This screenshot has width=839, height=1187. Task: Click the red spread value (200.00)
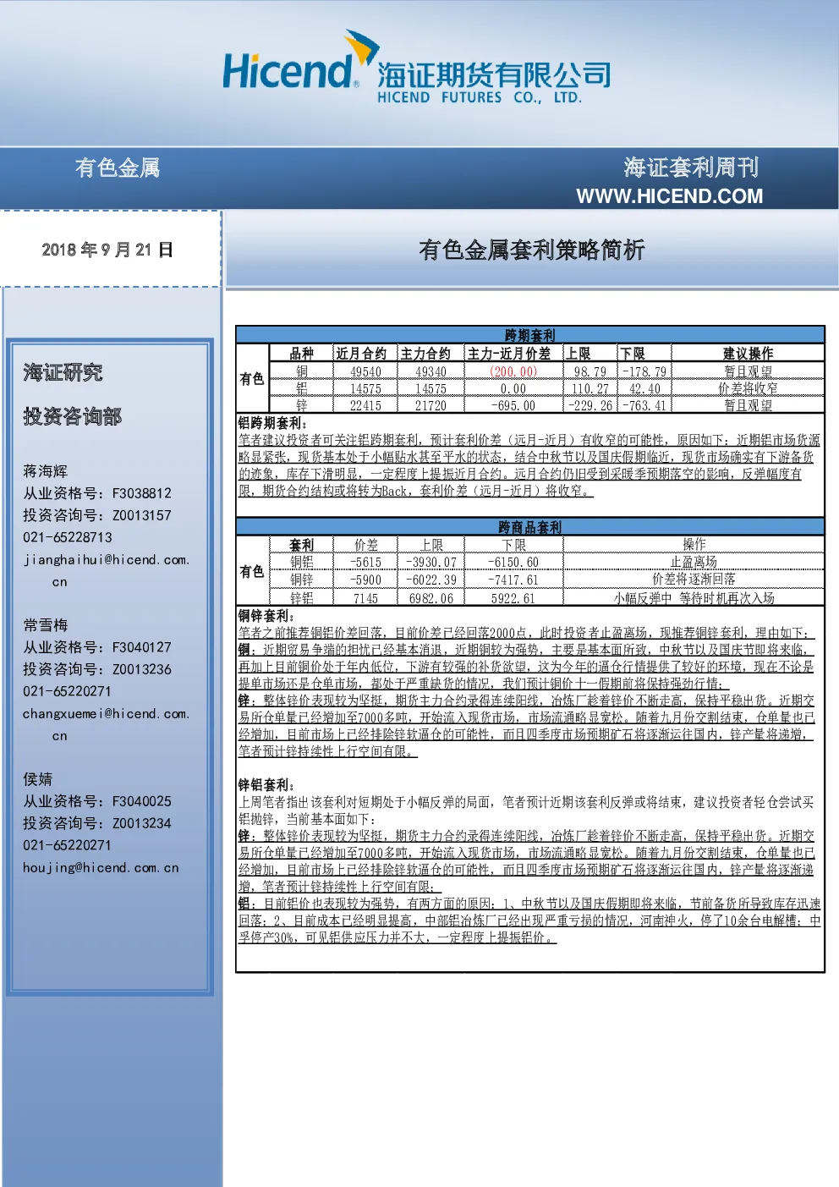[x=513, y=371]
